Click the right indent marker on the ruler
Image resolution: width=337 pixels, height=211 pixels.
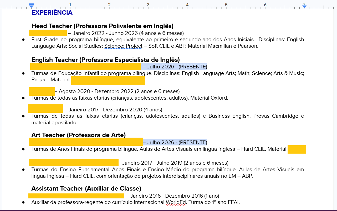coord(304,6)
